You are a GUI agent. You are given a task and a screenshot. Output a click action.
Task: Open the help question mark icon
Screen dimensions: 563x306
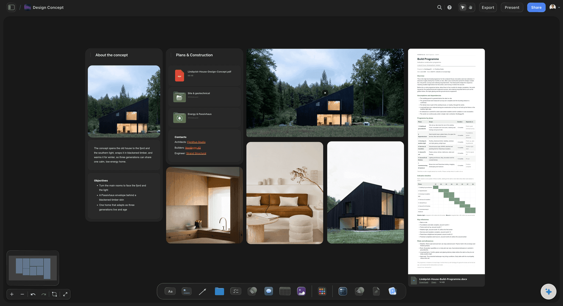coord(449,7)
